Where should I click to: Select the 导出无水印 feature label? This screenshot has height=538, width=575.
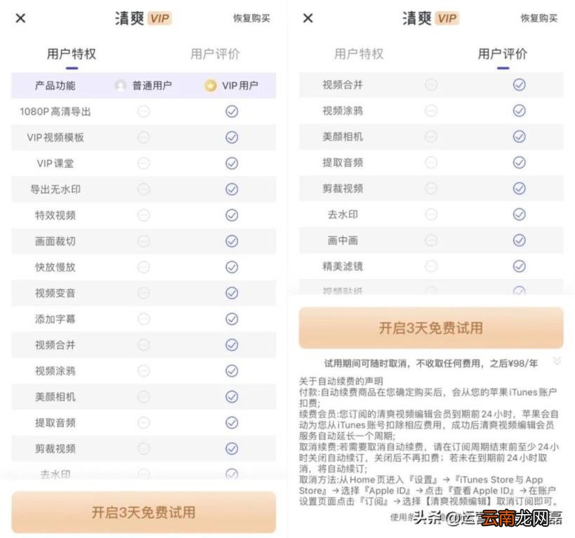[55, 190]
